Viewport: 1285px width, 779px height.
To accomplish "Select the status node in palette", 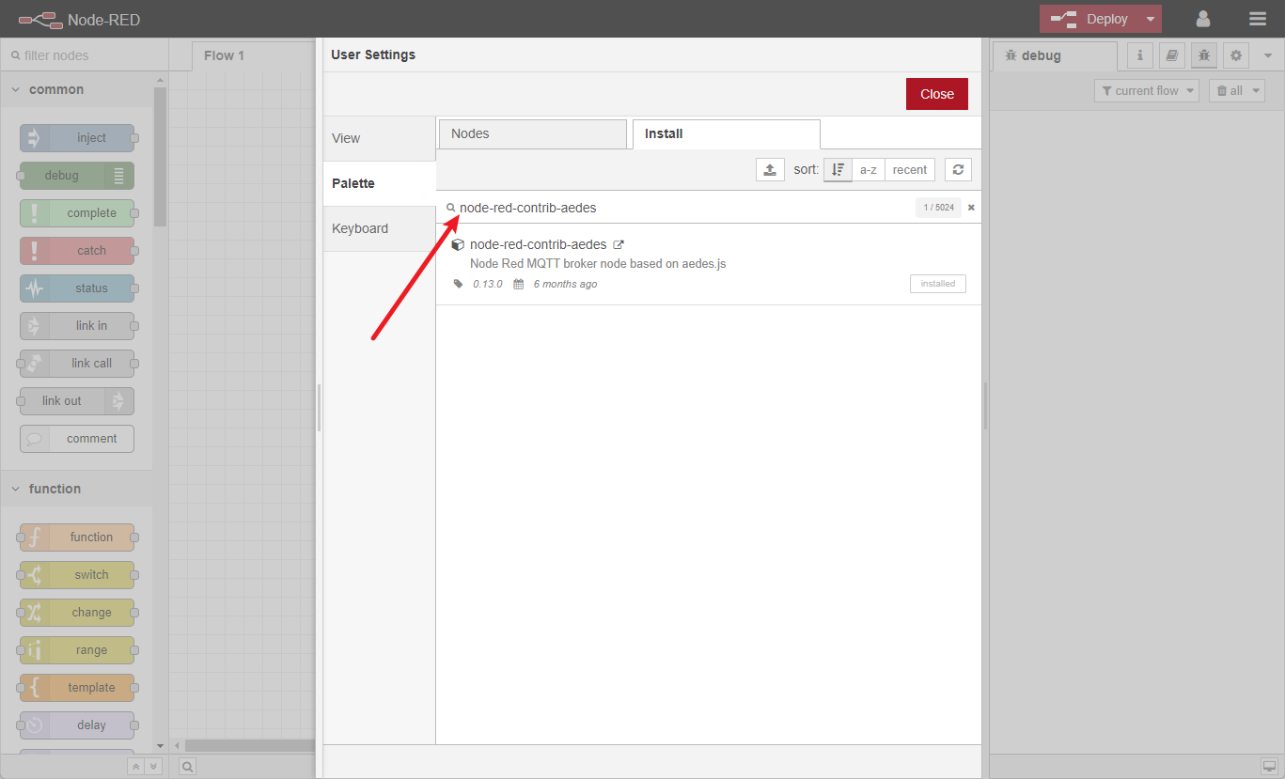I will (77, 288).
